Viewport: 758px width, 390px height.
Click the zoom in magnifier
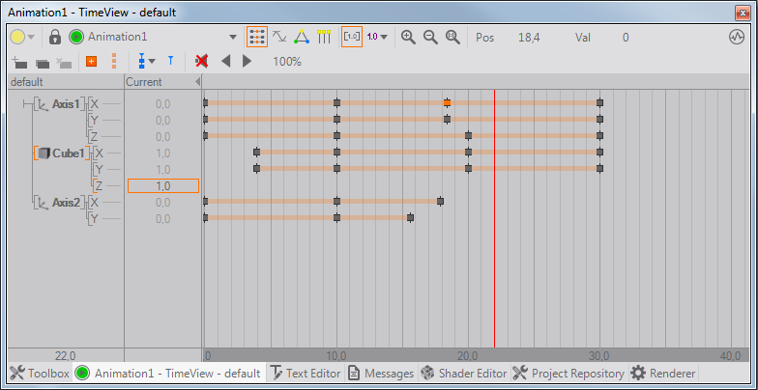coord(408,37)
